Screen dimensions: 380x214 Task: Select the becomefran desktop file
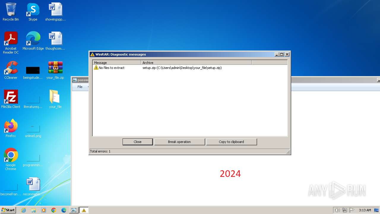(x=11, y=189)
